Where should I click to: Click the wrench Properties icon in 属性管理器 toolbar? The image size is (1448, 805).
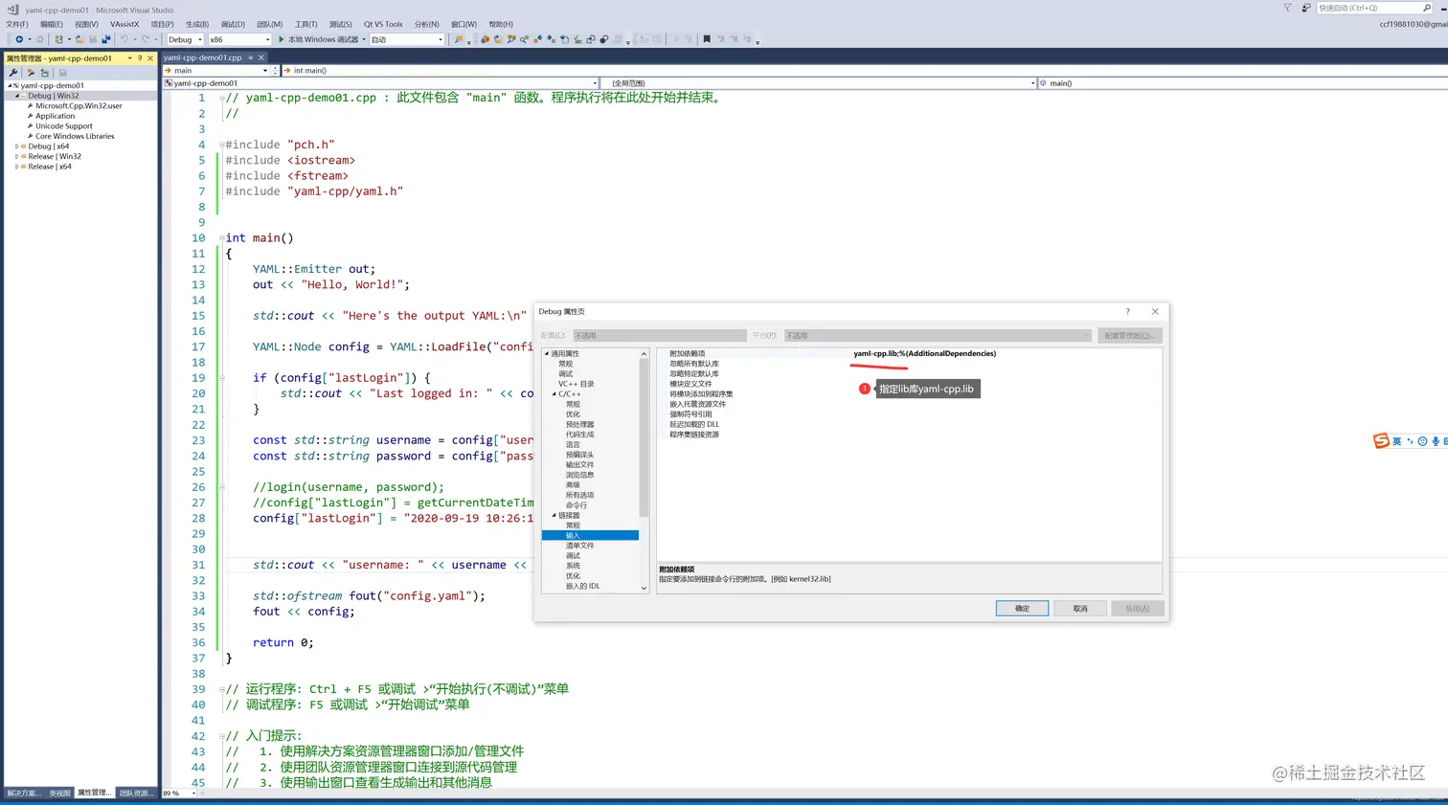click(x=12, y=72)
